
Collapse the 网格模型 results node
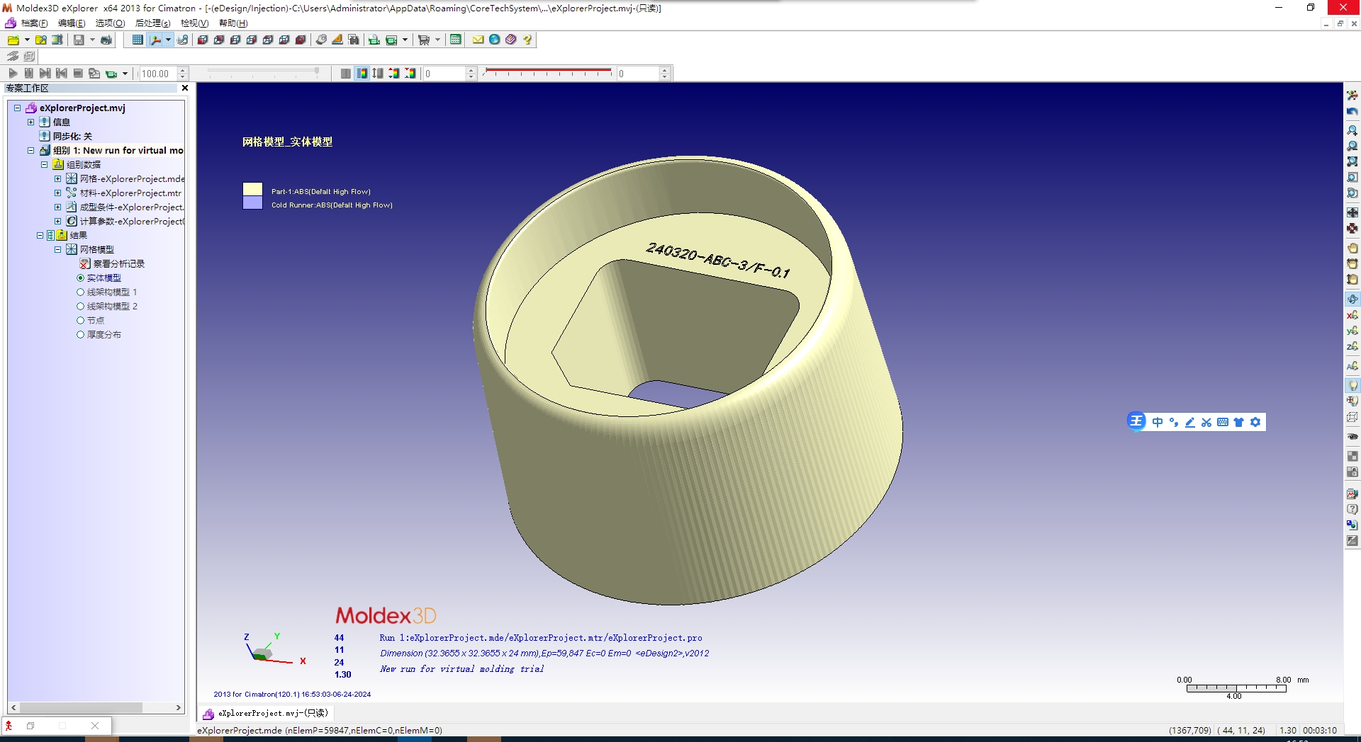pos(58,250)
